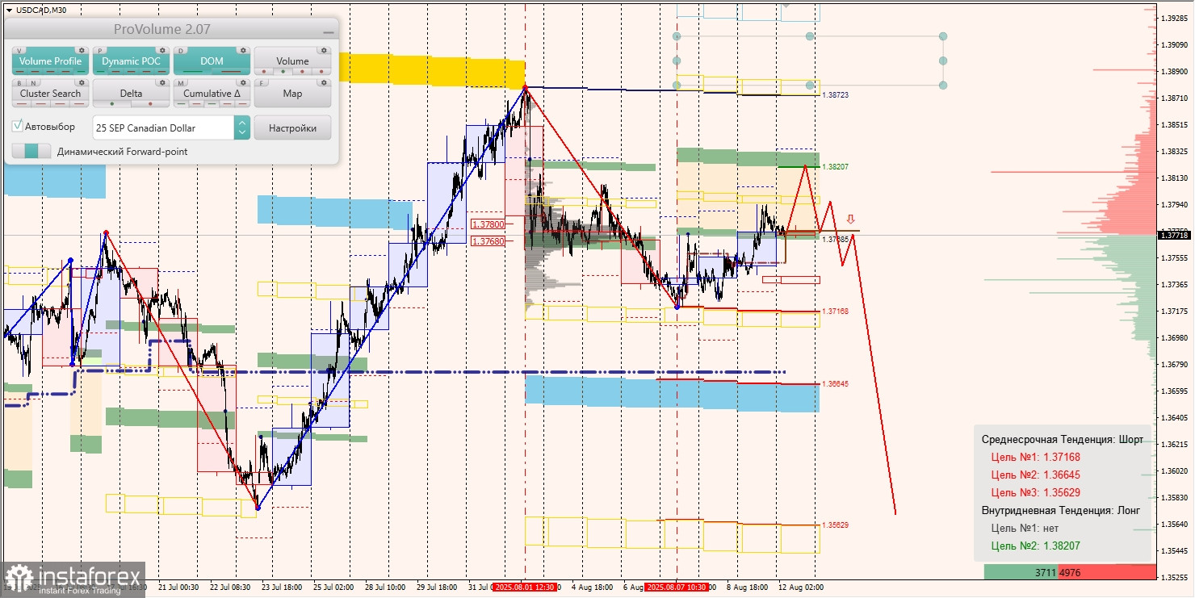
Task: Click the V hotkey badge on Volume Profile
Action: coord(19,51)
